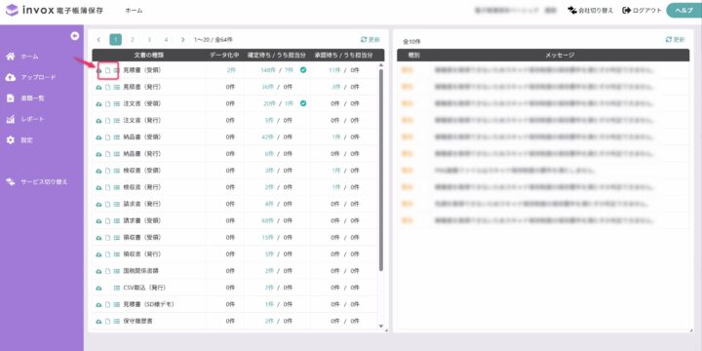This screenshot has width=702, height=351.
Task: Click the document icon for 見積書(発行)
Action: pos(107,88)
